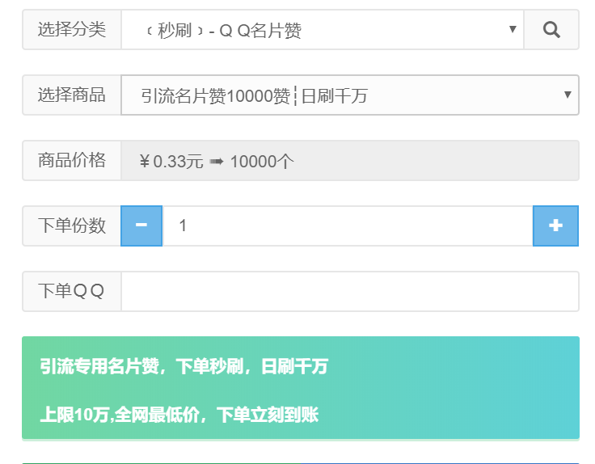
Task: Click the 选择分类 label
Action: click(72, 30)
